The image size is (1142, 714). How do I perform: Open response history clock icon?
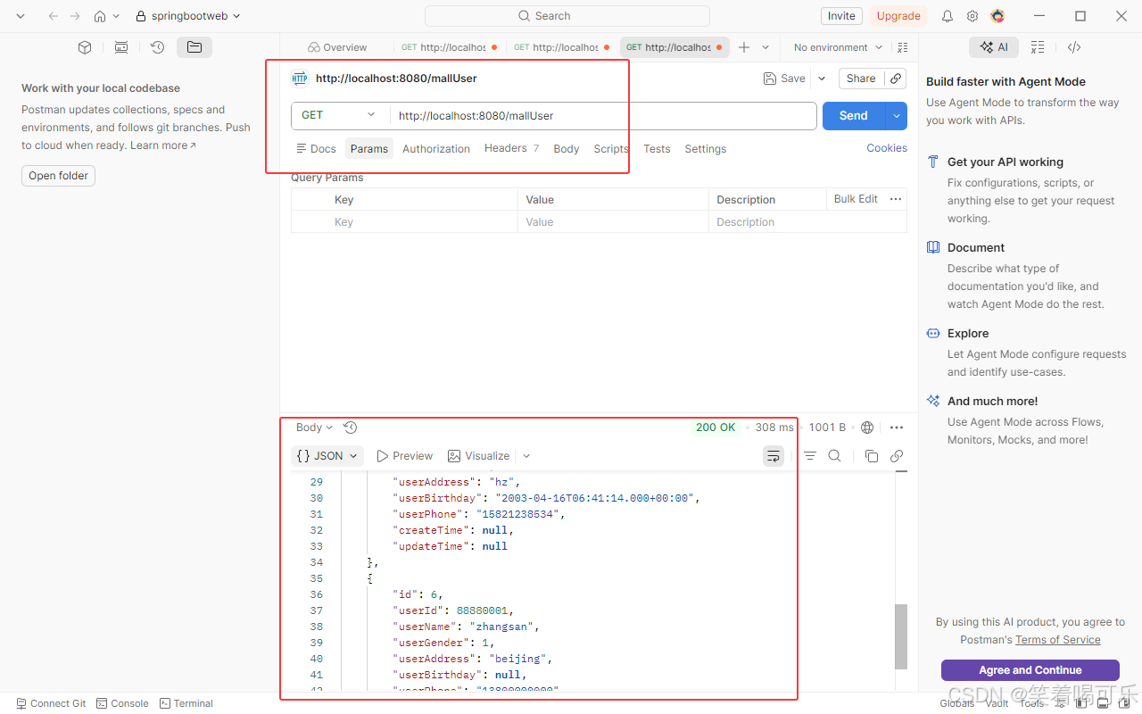(x=351, y=428)
